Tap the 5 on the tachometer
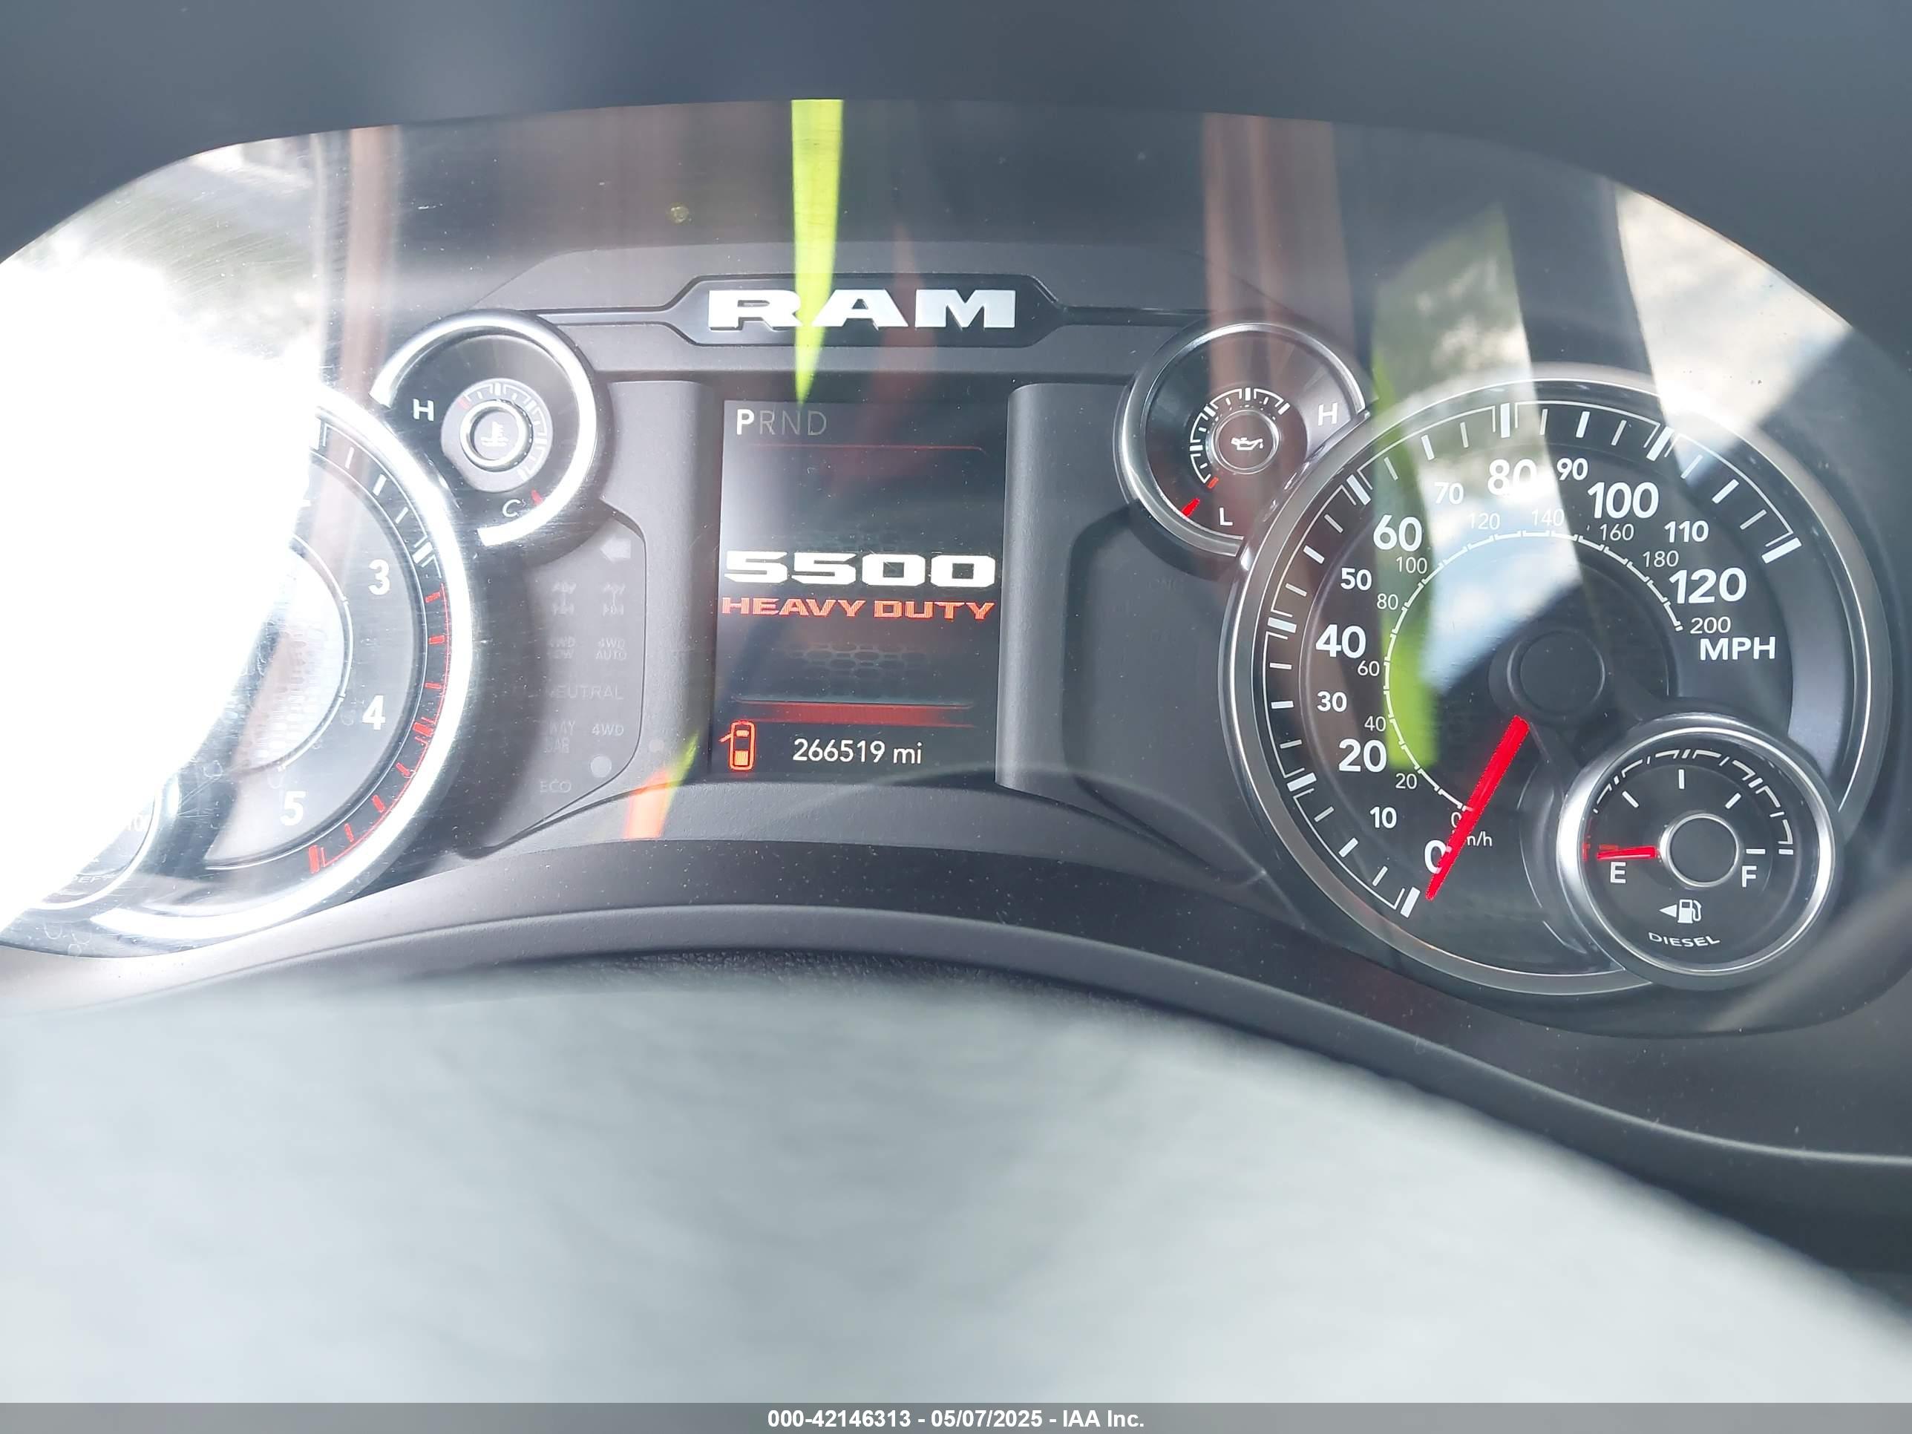The image size is (1912, 1434). 293,809
